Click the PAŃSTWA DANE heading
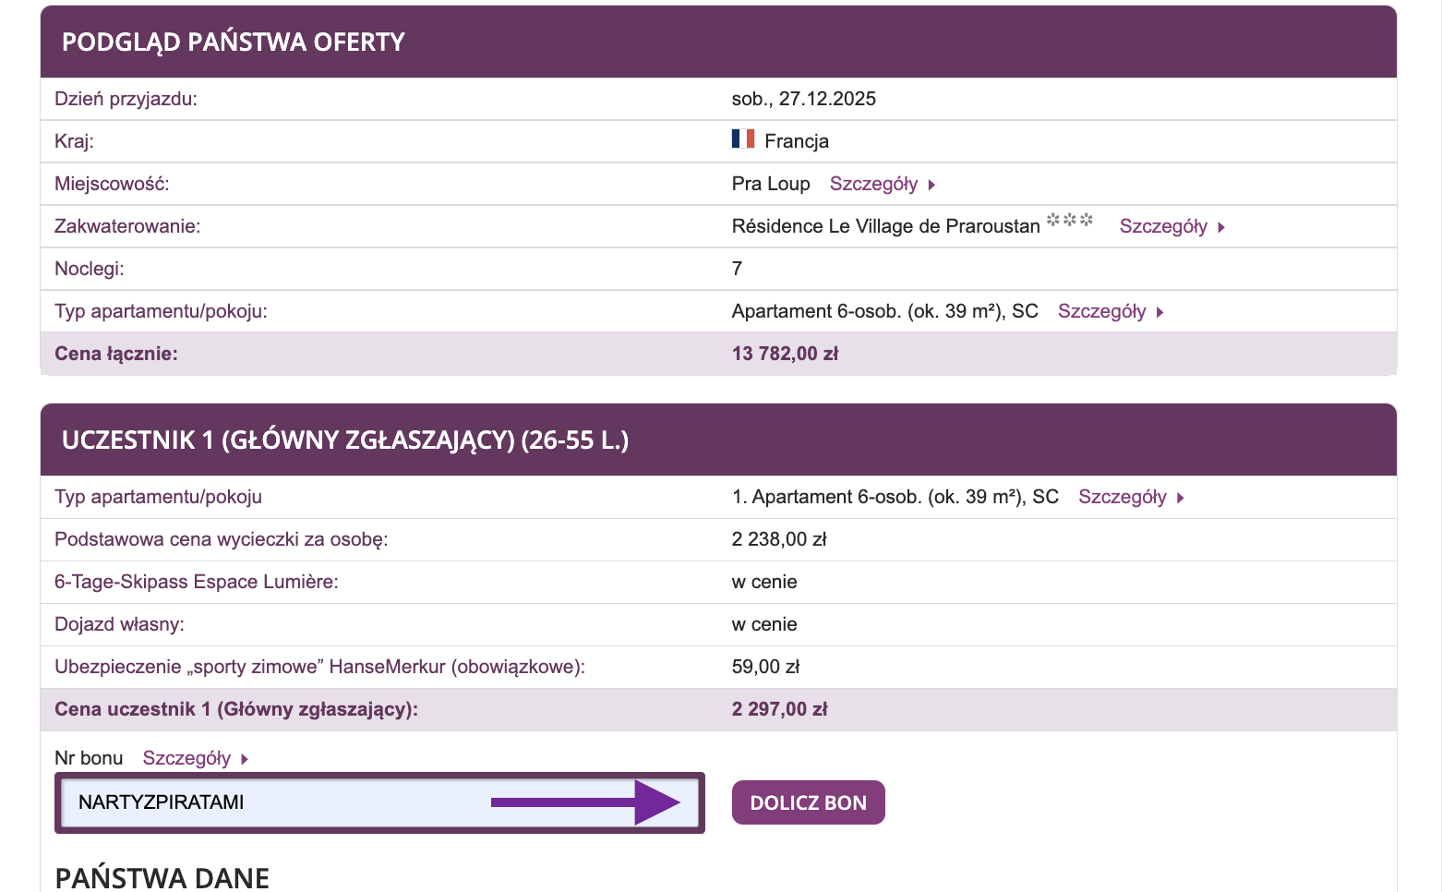Viewport: 1442px width, 892px height. 162,877
